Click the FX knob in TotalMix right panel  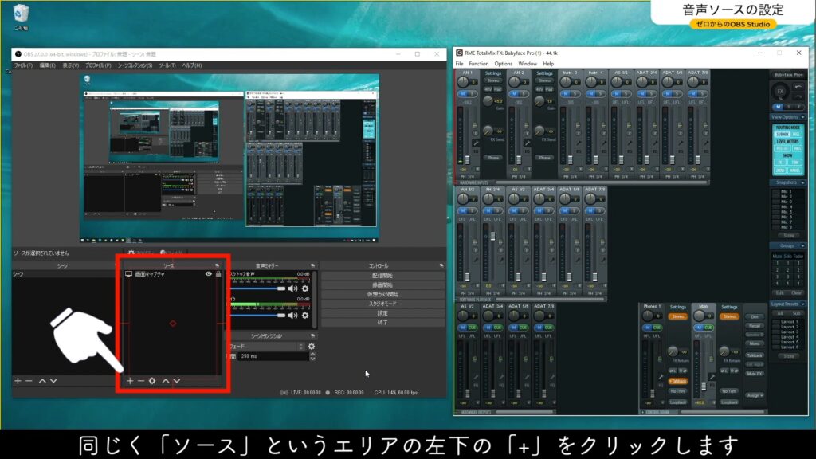(779, 92)
